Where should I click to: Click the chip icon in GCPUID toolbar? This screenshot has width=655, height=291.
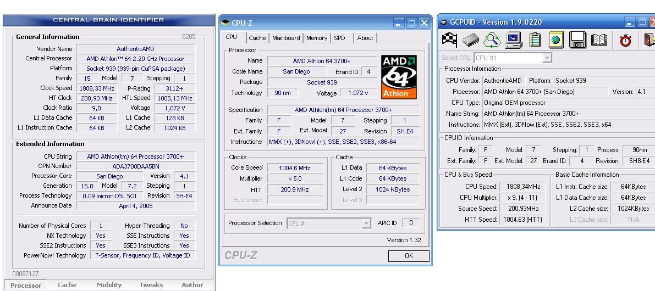point(471,41)
